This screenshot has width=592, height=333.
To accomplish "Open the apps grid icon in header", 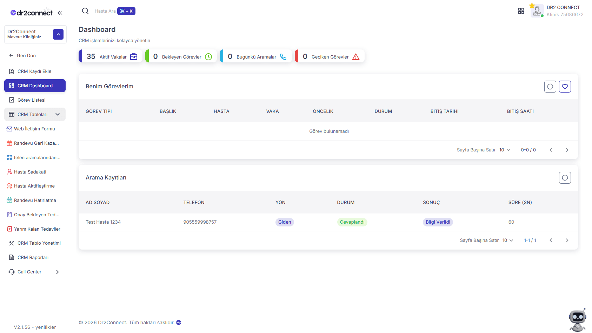I will click(521, 11).
